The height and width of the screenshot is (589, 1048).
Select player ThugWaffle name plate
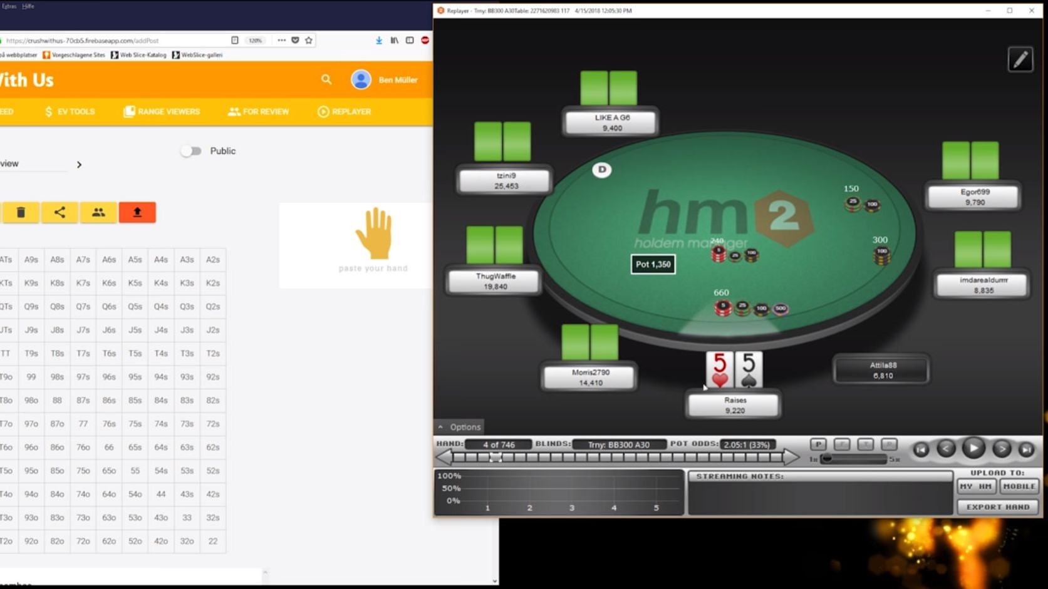point(495,281)
